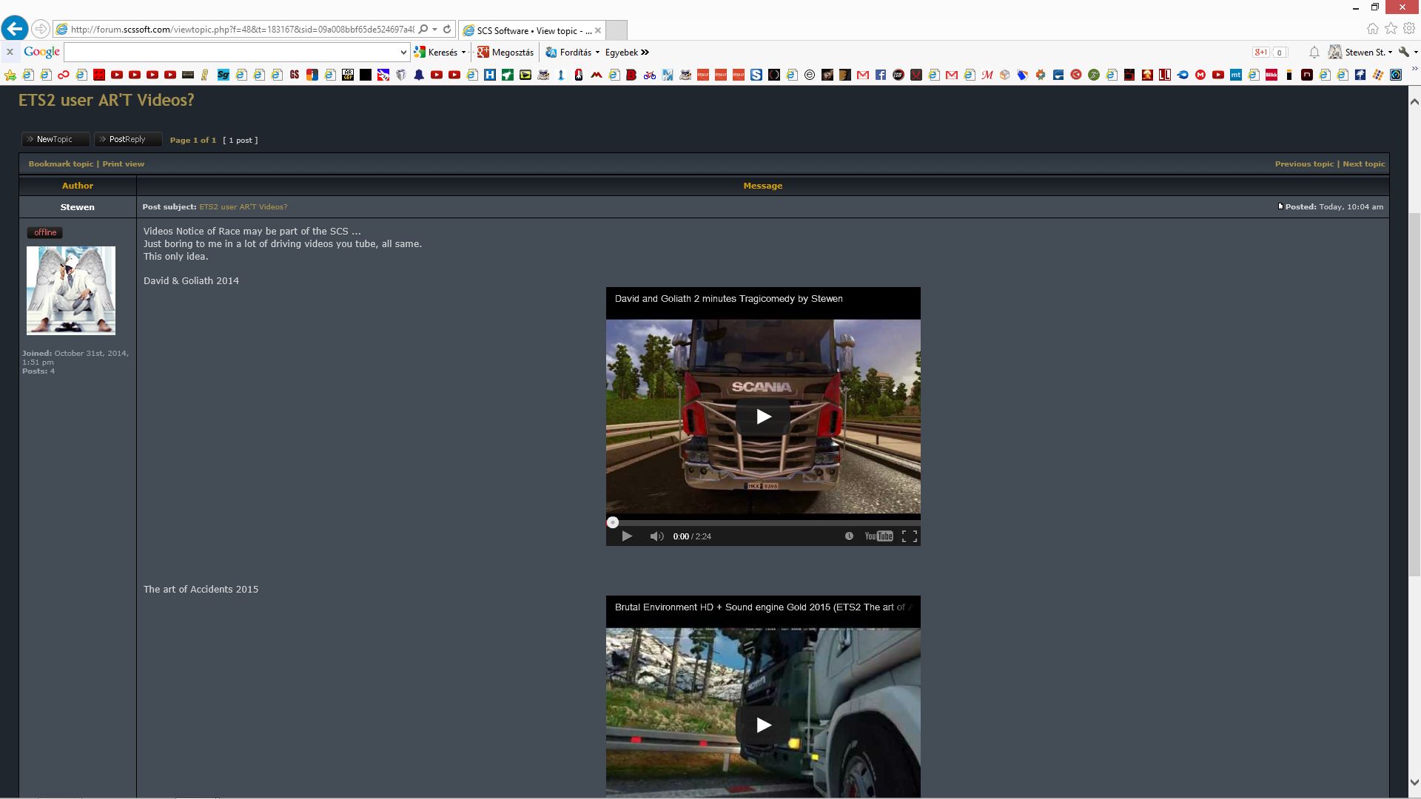1421x799 pixels.
Task: Click the forward navigation arrow
Action: (x=41, y=29)
